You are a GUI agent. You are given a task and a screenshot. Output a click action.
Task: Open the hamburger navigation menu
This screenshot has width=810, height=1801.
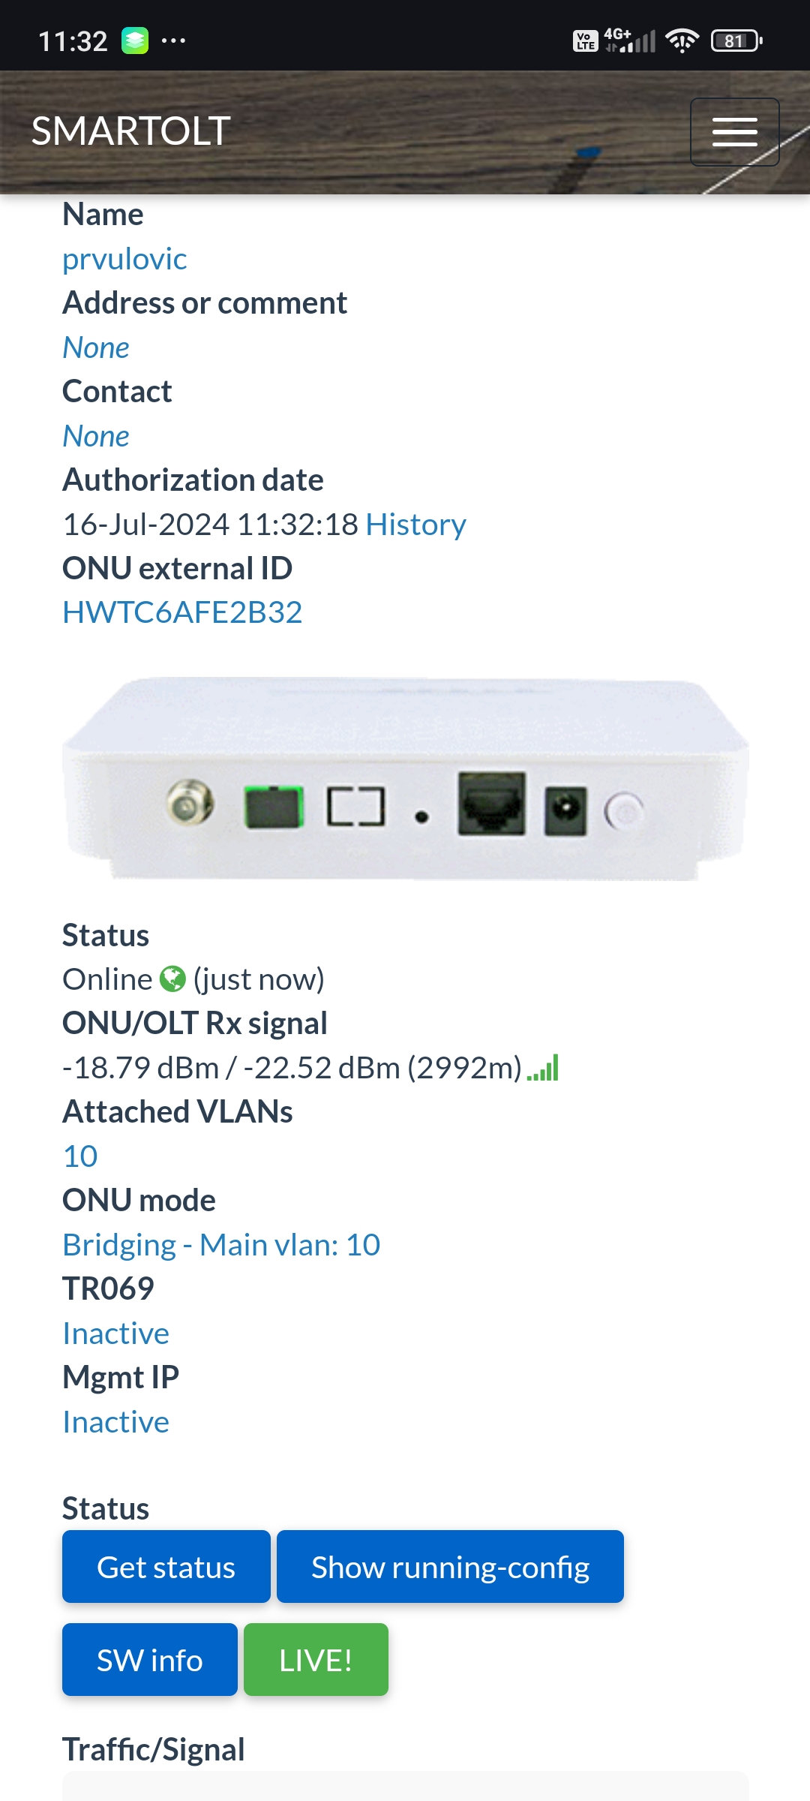click(734, 132)
